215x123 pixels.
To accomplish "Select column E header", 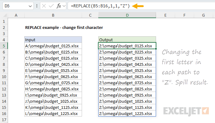I will (165, 15).
